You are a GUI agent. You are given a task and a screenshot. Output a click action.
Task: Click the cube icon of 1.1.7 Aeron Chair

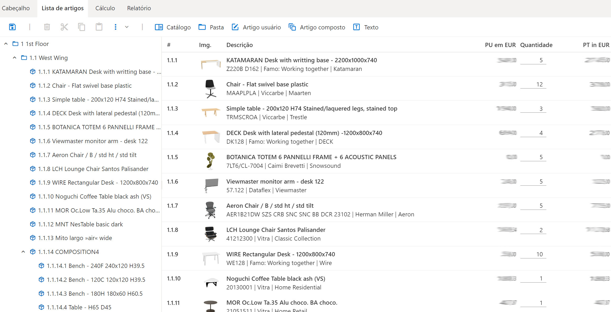click(33, 155)
